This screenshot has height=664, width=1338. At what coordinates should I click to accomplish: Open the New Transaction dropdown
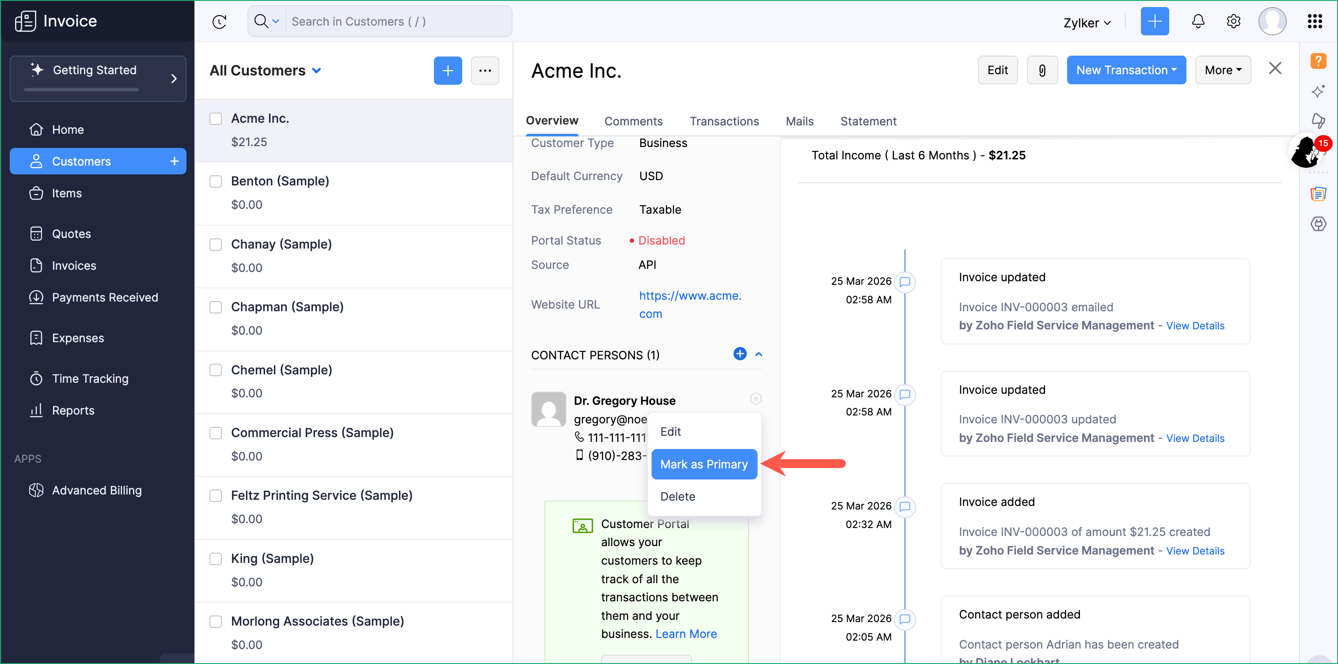point(1125,70)
